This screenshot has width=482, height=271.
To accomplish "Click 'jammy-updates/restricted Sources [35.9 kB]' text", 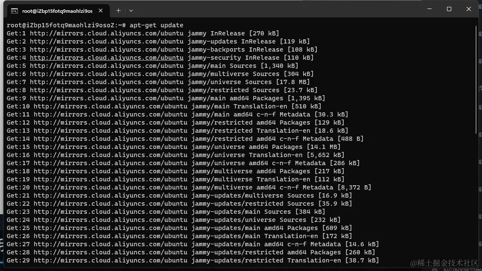I will (x=272, y=204).
